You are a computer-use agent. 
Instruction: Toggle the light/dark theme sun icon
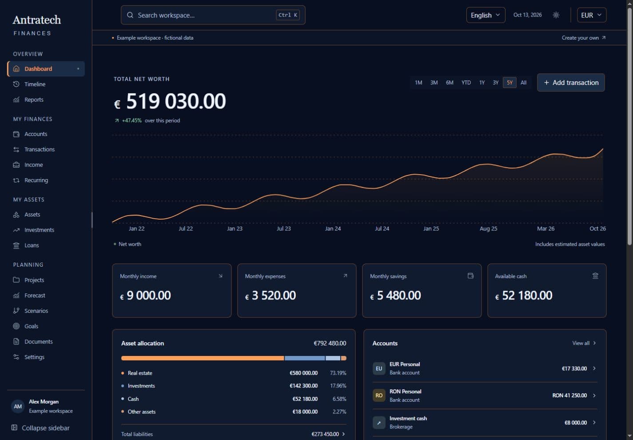[x=556, y=15]
